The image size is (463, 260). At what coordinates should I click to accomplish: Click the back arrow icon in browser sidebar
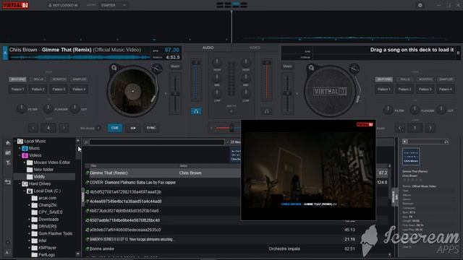pyautogui.click(x=8, y=182)
